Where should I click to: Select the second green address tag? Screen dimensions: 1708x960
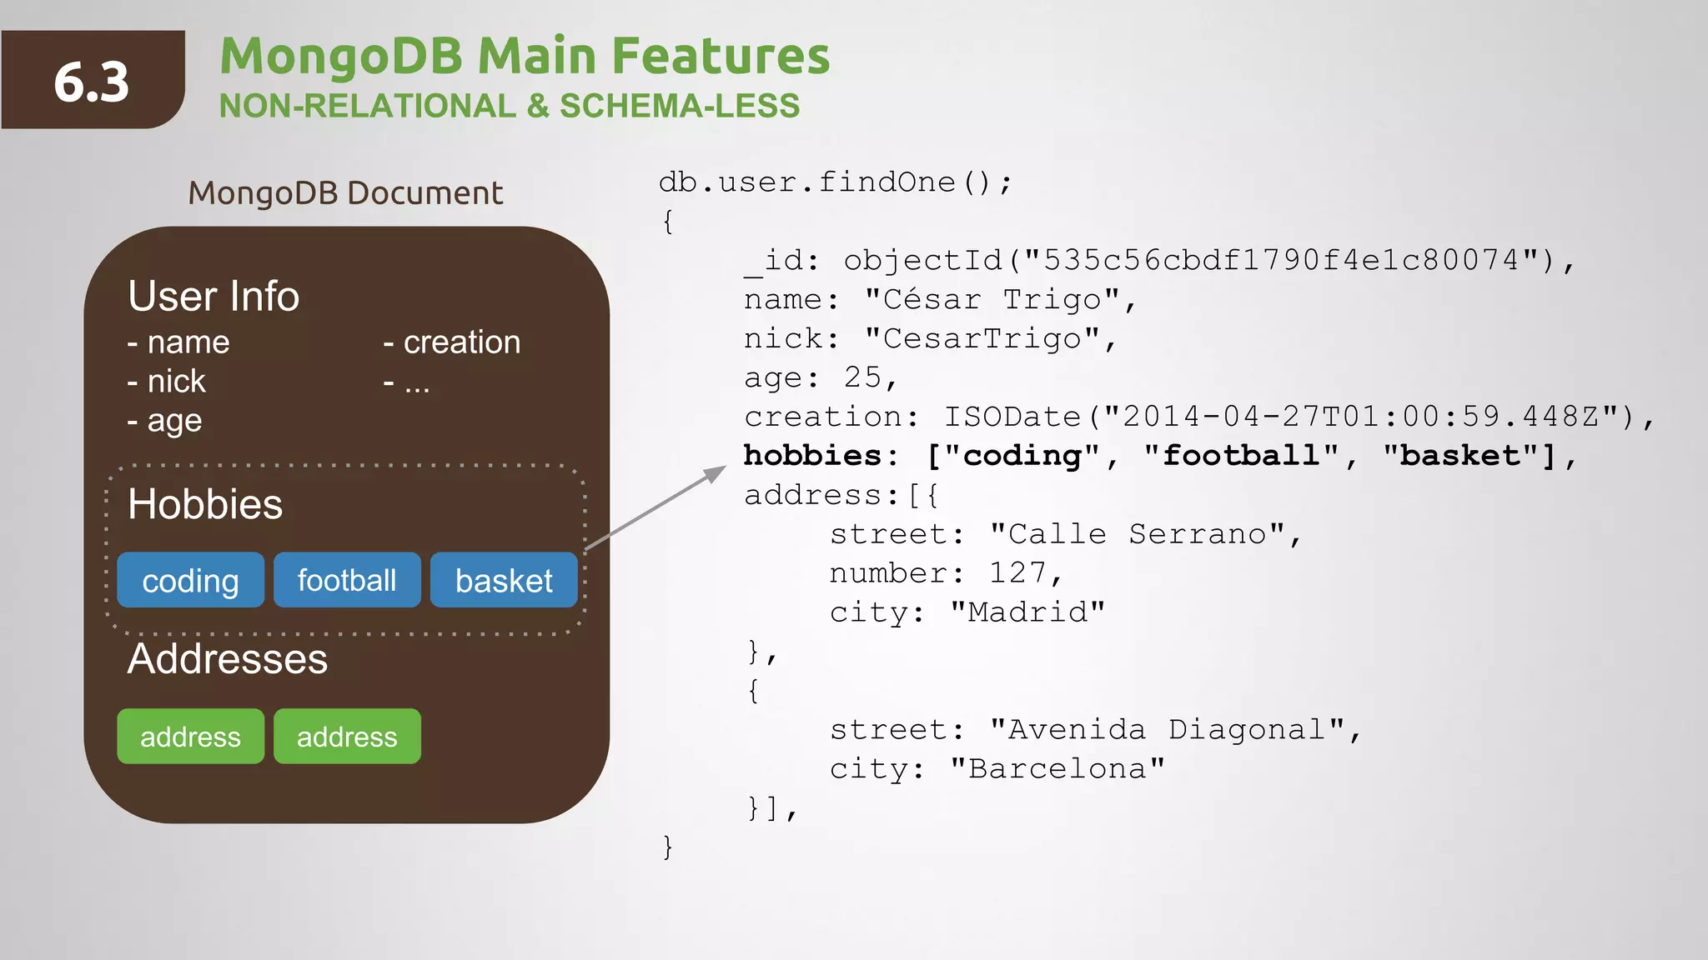tap(347, 737)
